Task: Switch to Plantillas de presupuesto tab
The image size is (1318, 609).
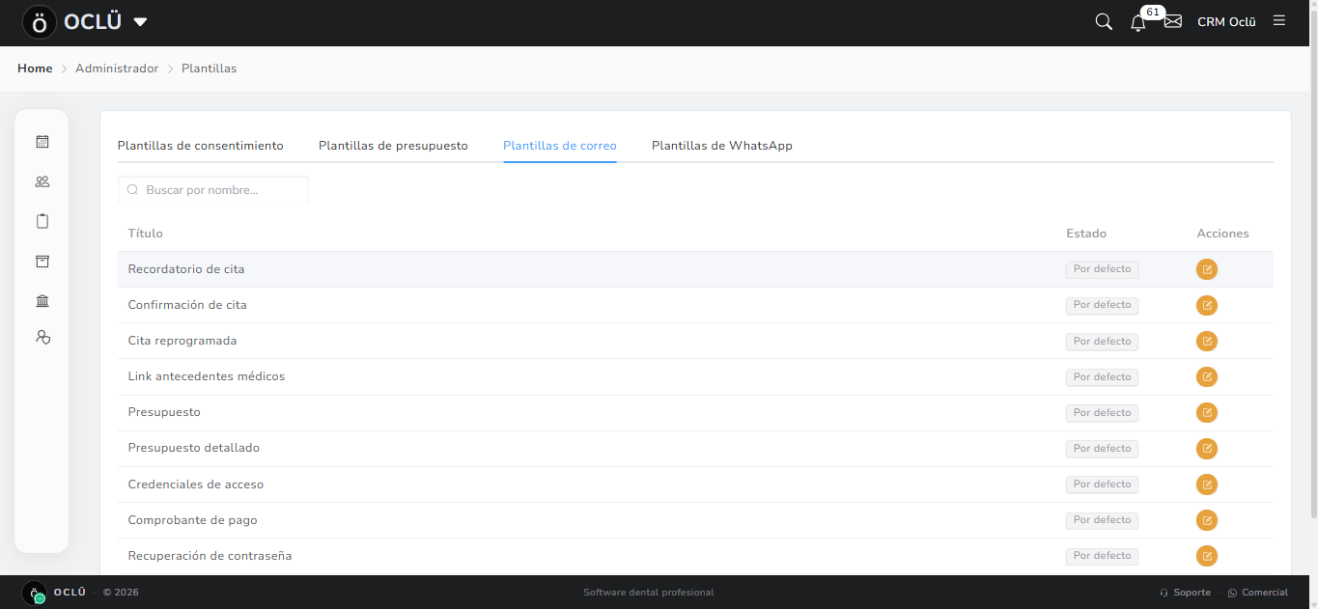Action: pos(393,146)
